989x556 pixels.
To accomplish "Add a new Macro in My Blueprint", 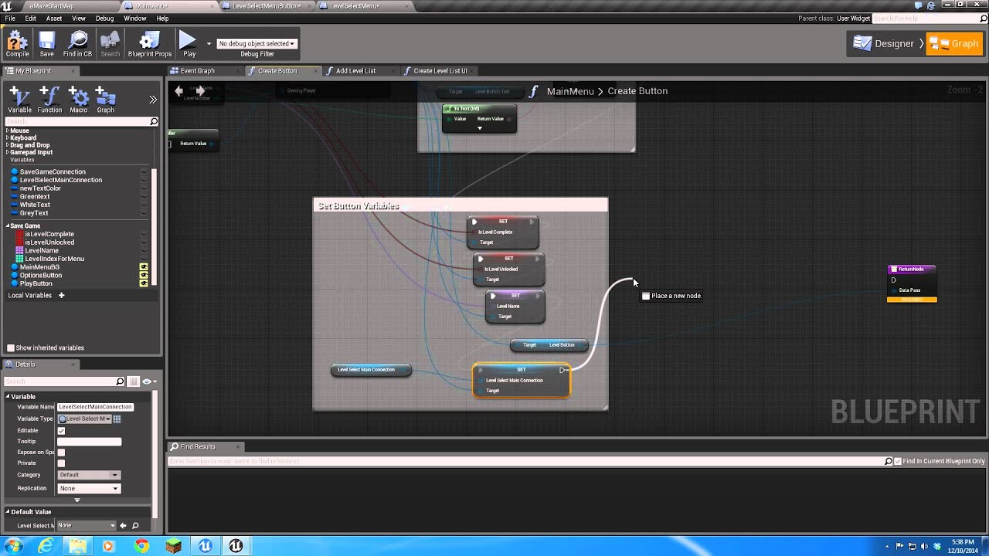I will coord(79,100).
